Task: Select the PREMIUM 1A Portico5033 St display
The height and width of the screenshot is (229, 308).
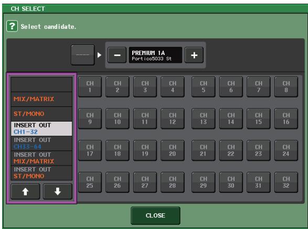Action: (x=155, y=55)
